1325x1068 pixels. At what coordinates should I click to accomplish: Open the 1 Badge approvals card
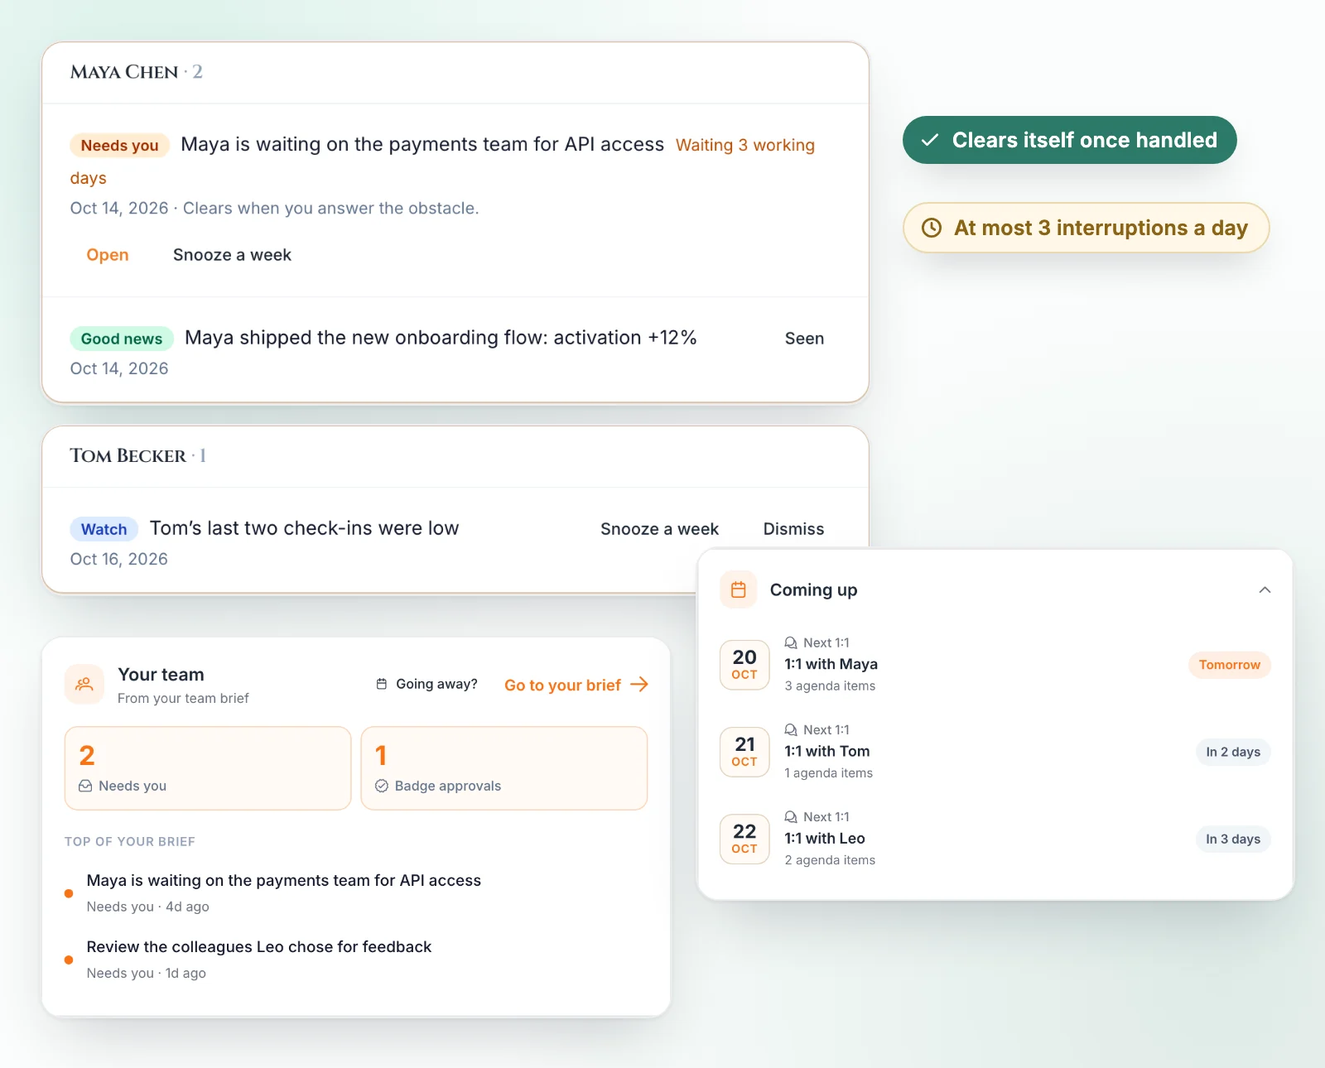pos(504,768)
